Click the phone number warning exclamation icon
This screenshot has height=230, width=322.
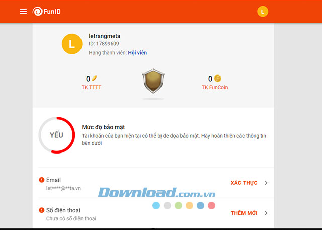click(x=42, y=210)
